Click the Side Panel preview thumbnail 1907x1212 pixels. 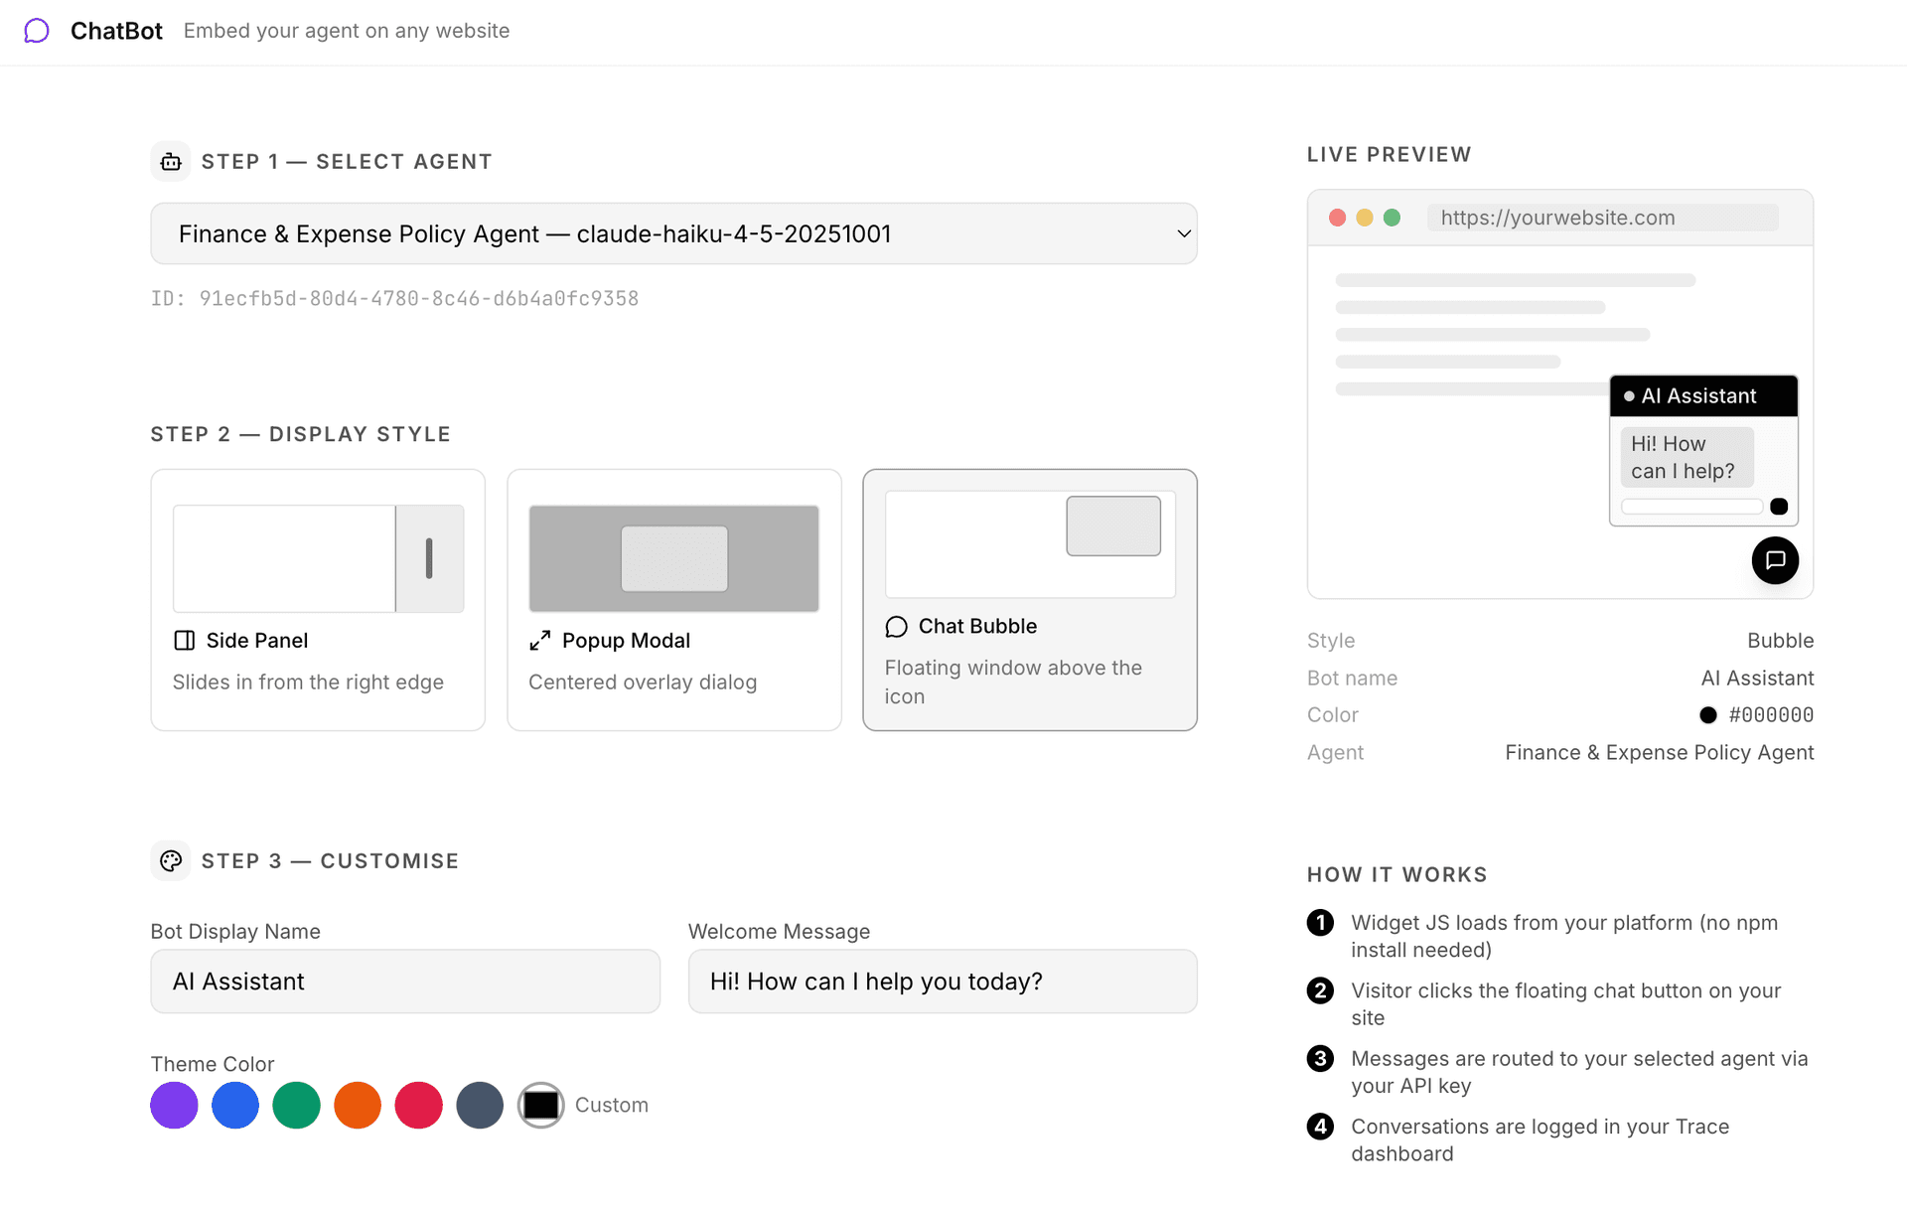318,558
